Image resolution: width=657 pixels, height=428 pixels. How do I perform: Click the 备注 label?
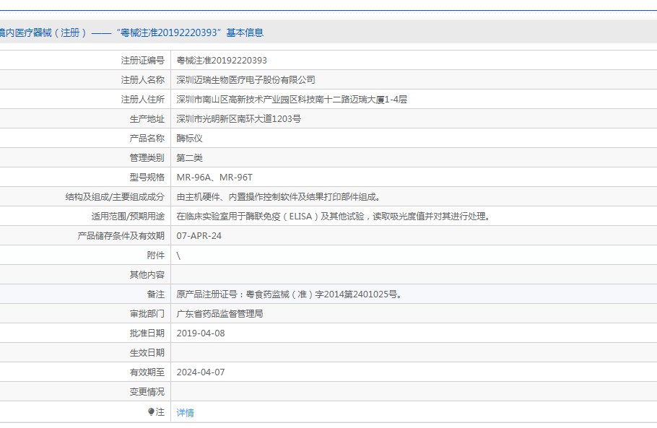[x=156, y=294]
